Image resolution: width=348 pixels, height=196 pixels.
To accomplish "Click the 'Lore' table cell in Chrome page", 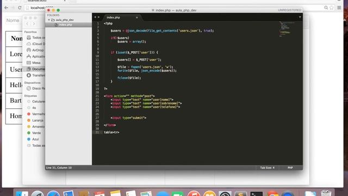I will 14,54.
